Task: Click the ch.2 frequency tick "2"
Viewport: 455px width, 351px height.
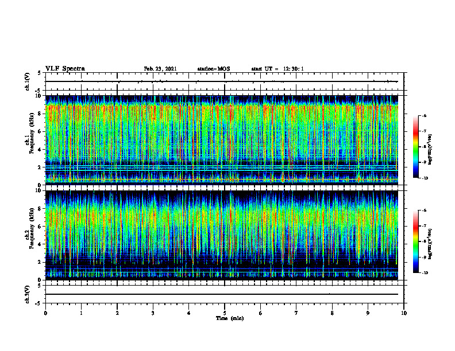Action: (x=40, y=262)
